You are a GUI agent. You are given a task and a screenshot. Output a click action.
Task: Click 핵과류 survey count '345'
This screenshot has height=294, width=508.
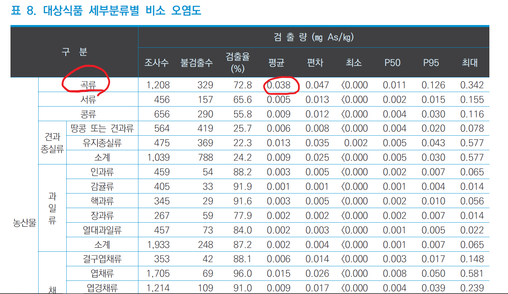(162, 201)
